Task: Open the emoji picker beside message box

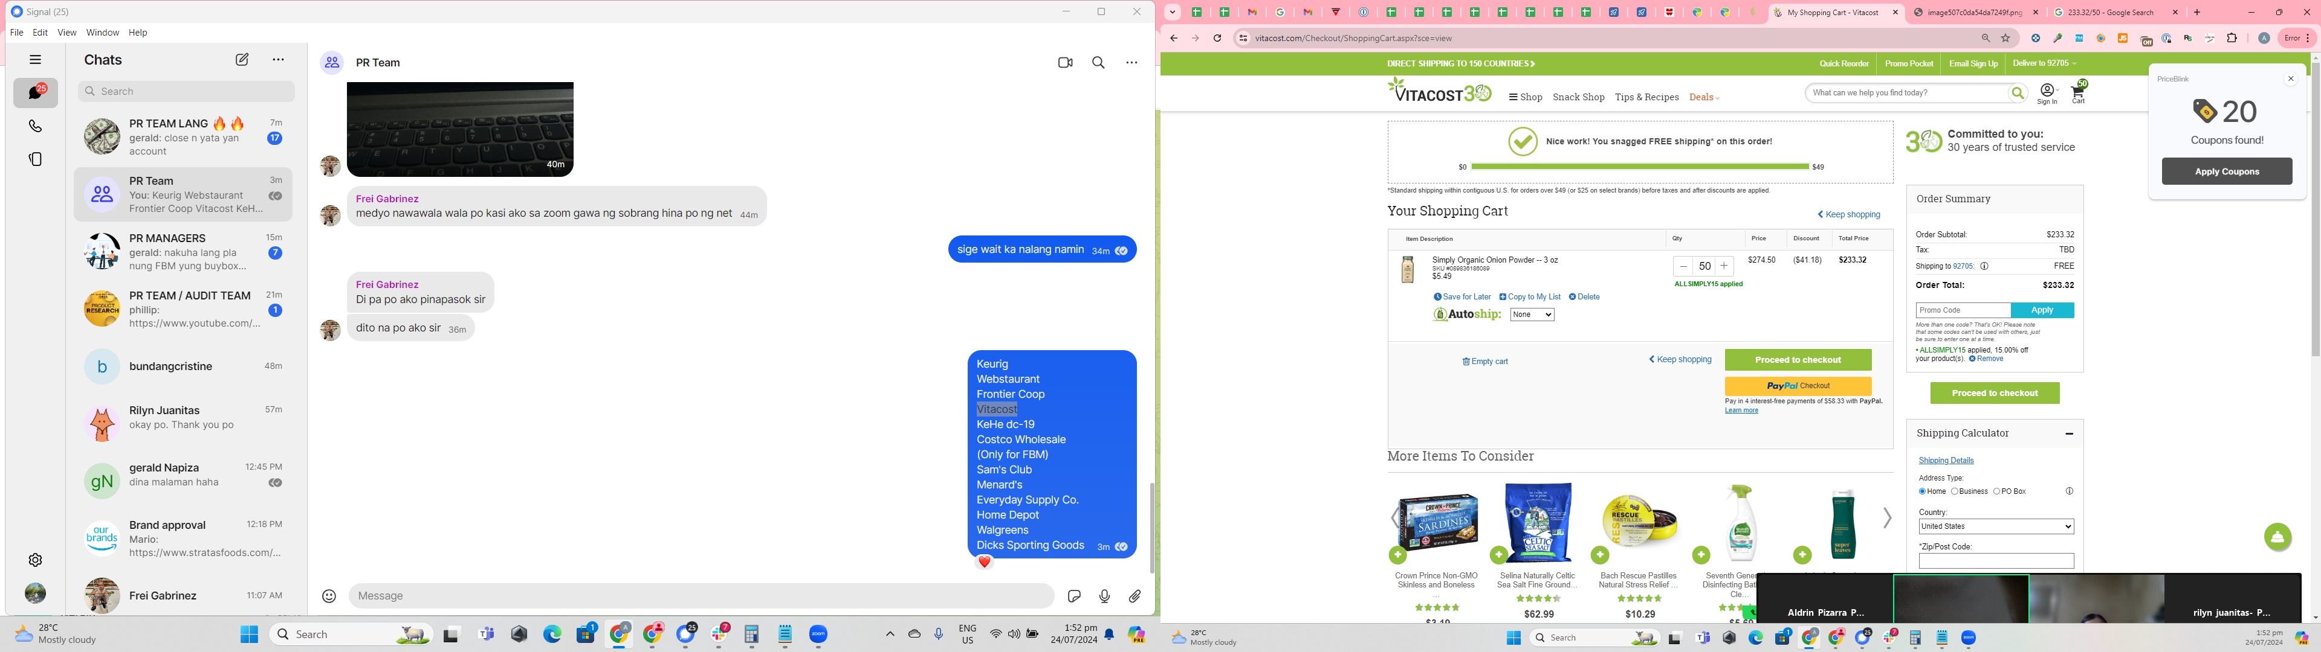Action: (330, 596)
